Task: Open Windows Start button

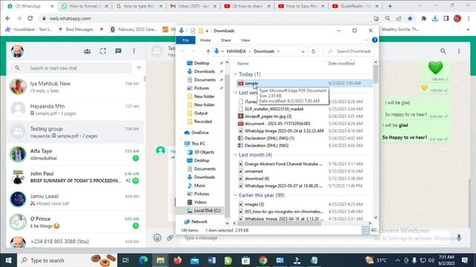Action: (x=8, y=260)
